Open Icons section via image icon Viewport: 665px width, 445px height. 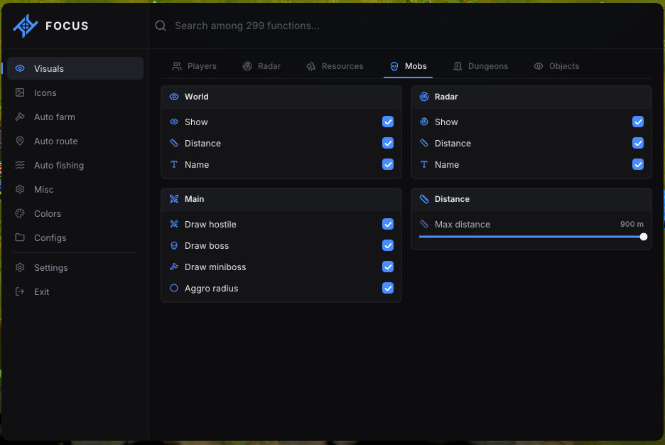(x=20, y=92)
